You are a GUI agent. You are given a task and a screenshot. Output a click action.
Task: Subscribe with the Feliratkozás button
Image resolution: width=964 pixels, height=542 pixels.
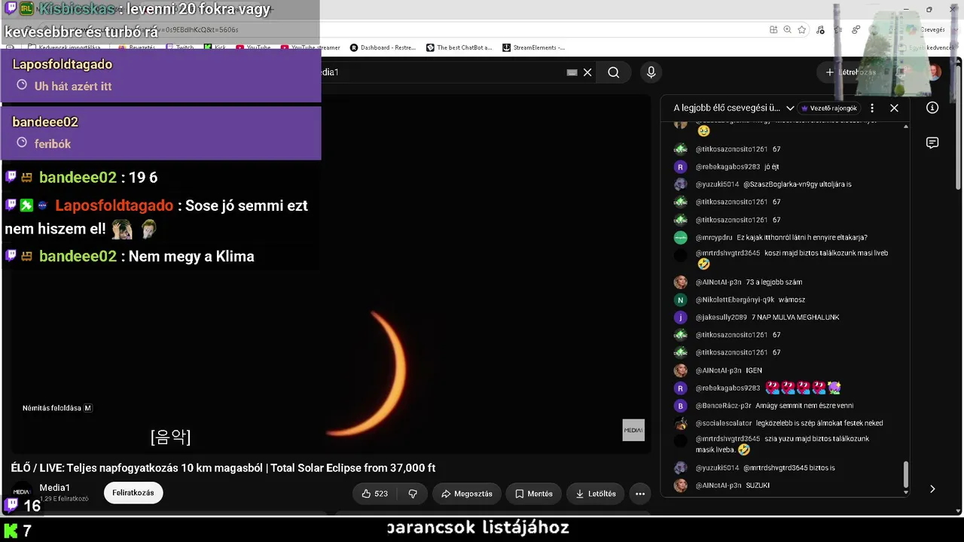pyautogui.click(x=133, y=493)
